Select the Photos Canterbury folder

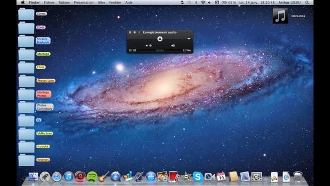tap(26, 107)
